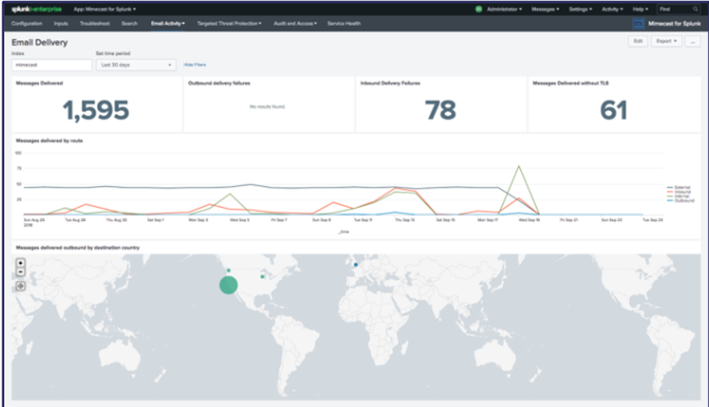This screenshot has width=709, height=407.
Task: Open the Last 30 days time dropdown
Action: tap(135, 64)
